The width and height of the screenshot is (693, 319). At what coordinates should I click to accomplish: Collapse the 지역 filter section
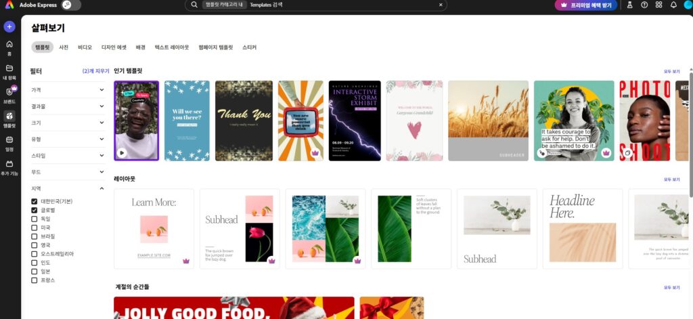tap(102, 188)
